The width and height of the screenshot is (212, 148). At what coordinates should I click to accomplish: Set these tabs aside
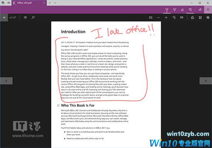click(x=8, y=3)
